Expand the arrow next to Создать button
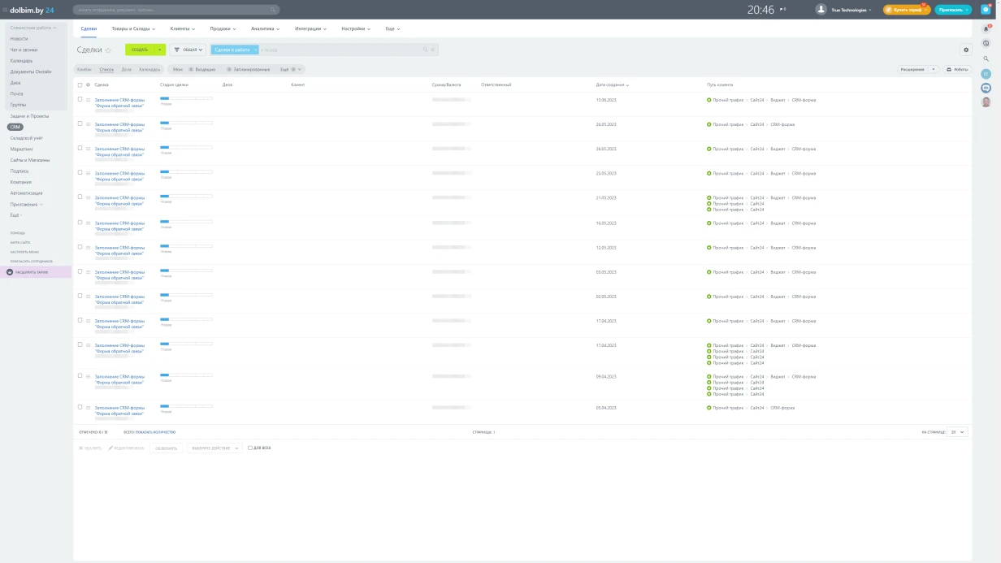 [160, 50]
